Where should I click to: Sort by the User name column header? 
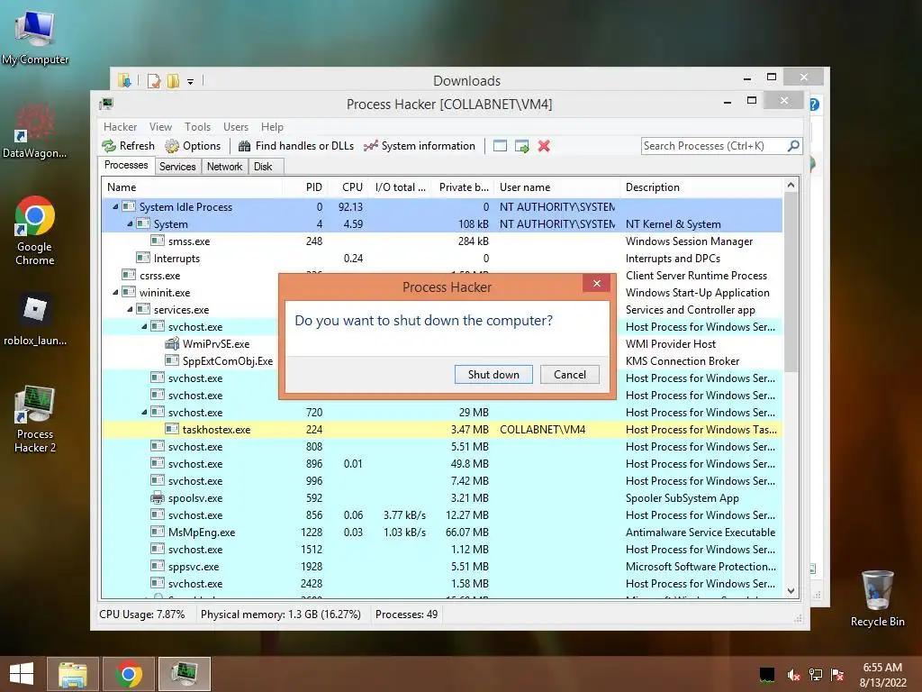(x=556, y=187)
